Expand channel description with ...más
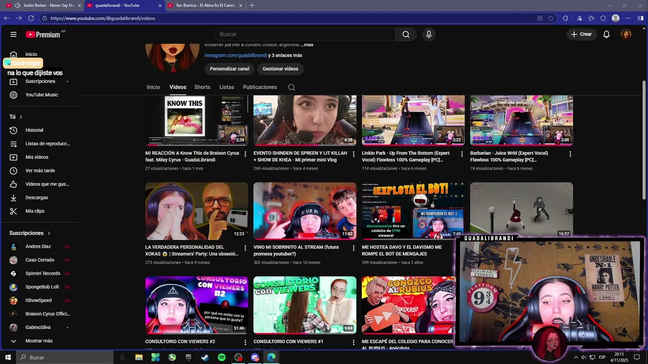 tap(307, 45)
